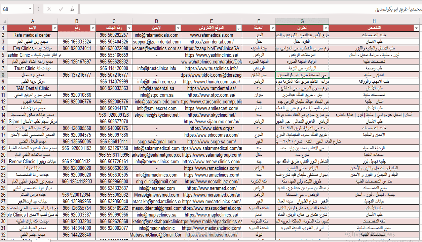This screenshot has width=422, height=242.
Task: Click phone cell '966 55 611 9996'
Action: click(x=114, y=155)
